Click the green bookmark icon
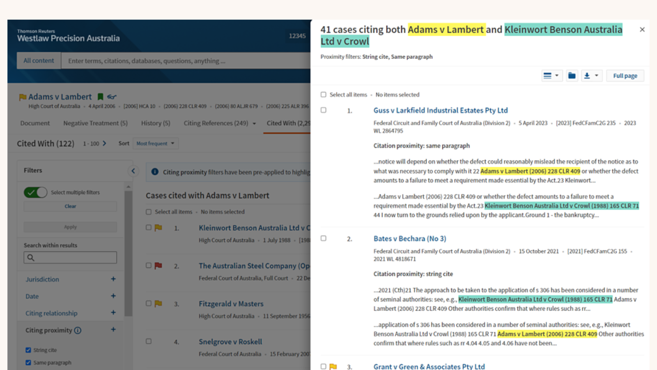 point(100,97)
